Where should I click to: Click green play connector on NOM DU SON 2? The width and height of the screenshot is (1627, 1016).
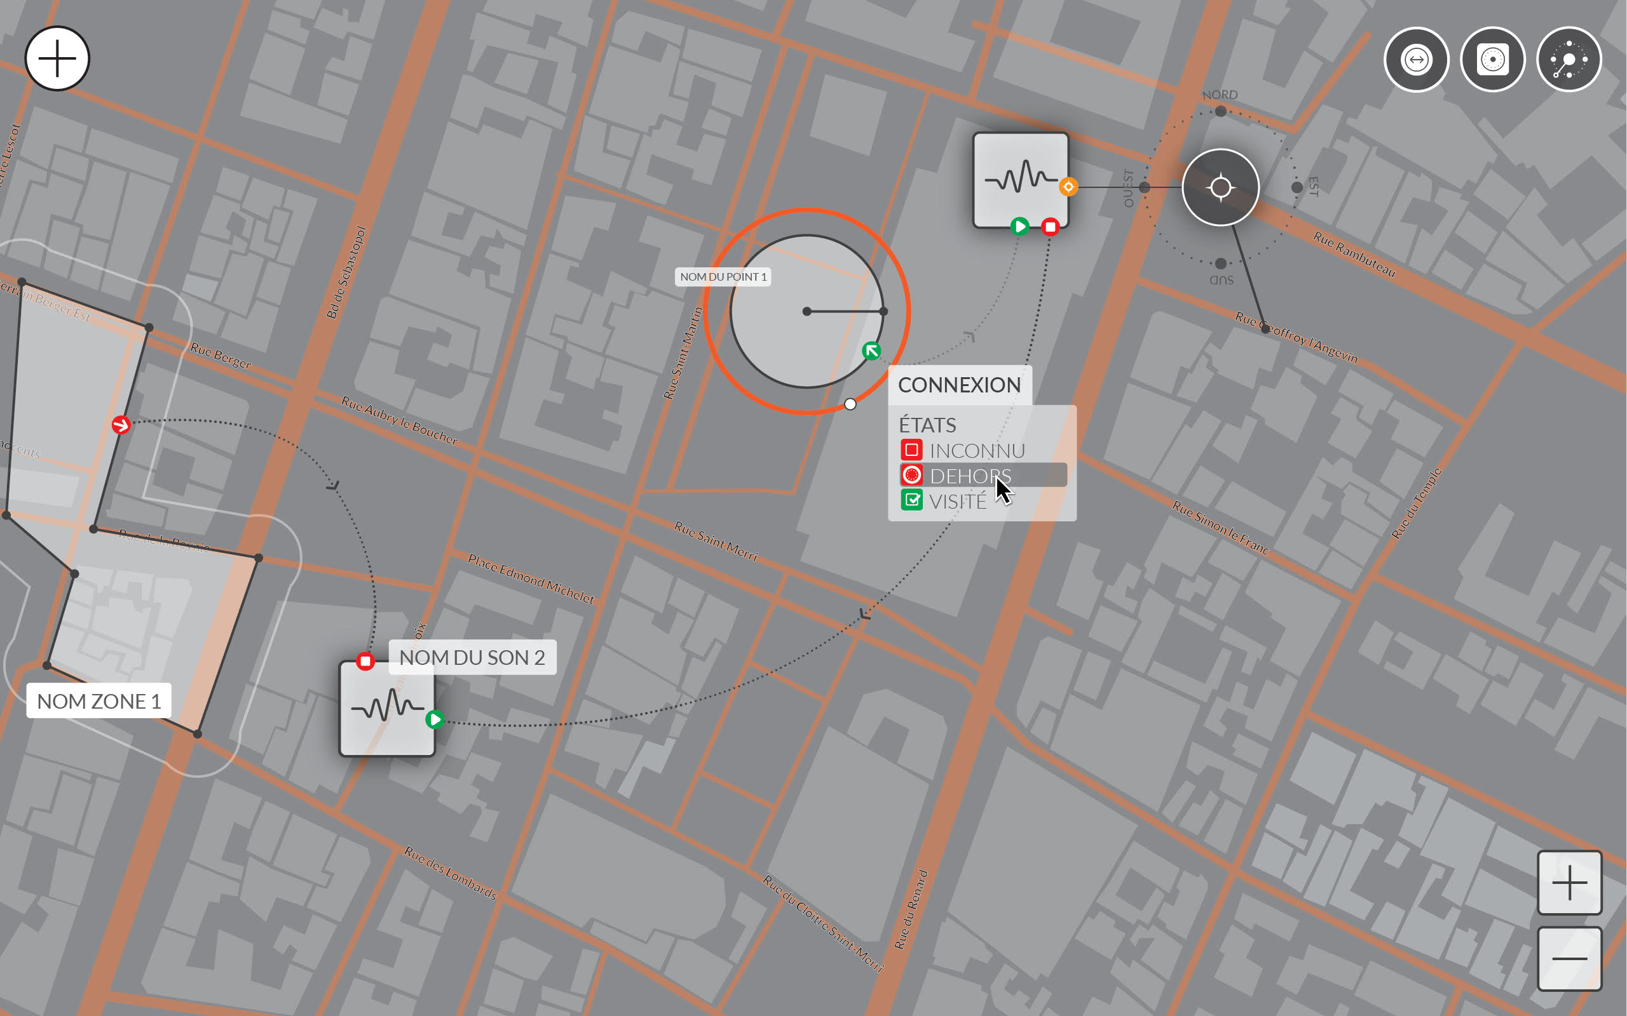pos(435,719)
